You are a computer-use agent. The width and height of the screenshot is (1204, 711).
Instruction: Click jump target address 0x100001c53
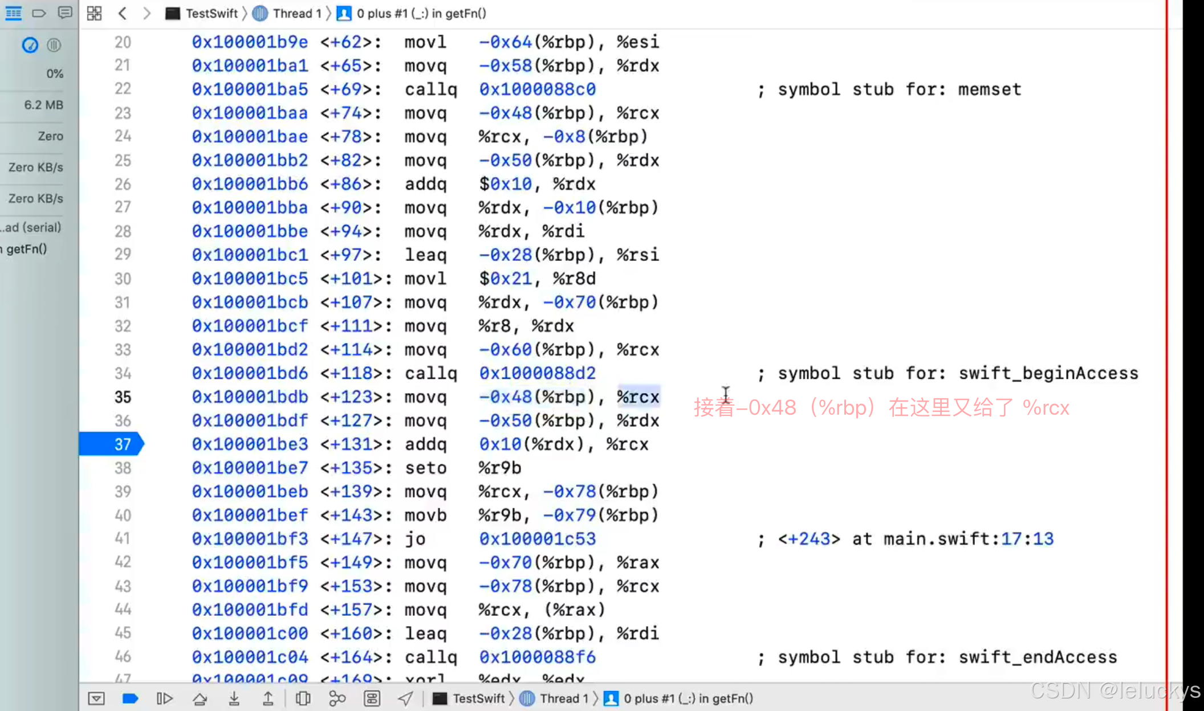537,539
